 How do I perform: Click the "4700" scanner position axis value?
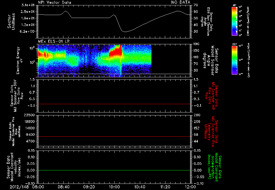pyautogui.click(x=31, y=141)
